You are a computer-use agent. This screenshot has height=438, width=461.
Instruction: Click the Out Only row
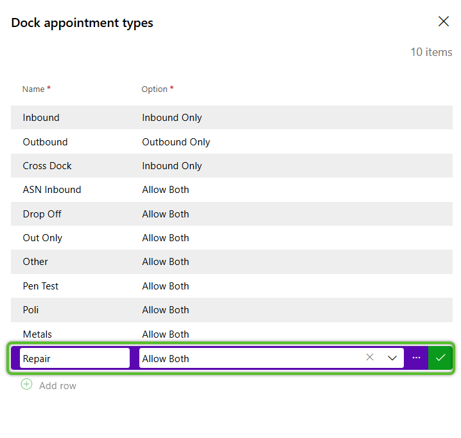click(232, 238)
